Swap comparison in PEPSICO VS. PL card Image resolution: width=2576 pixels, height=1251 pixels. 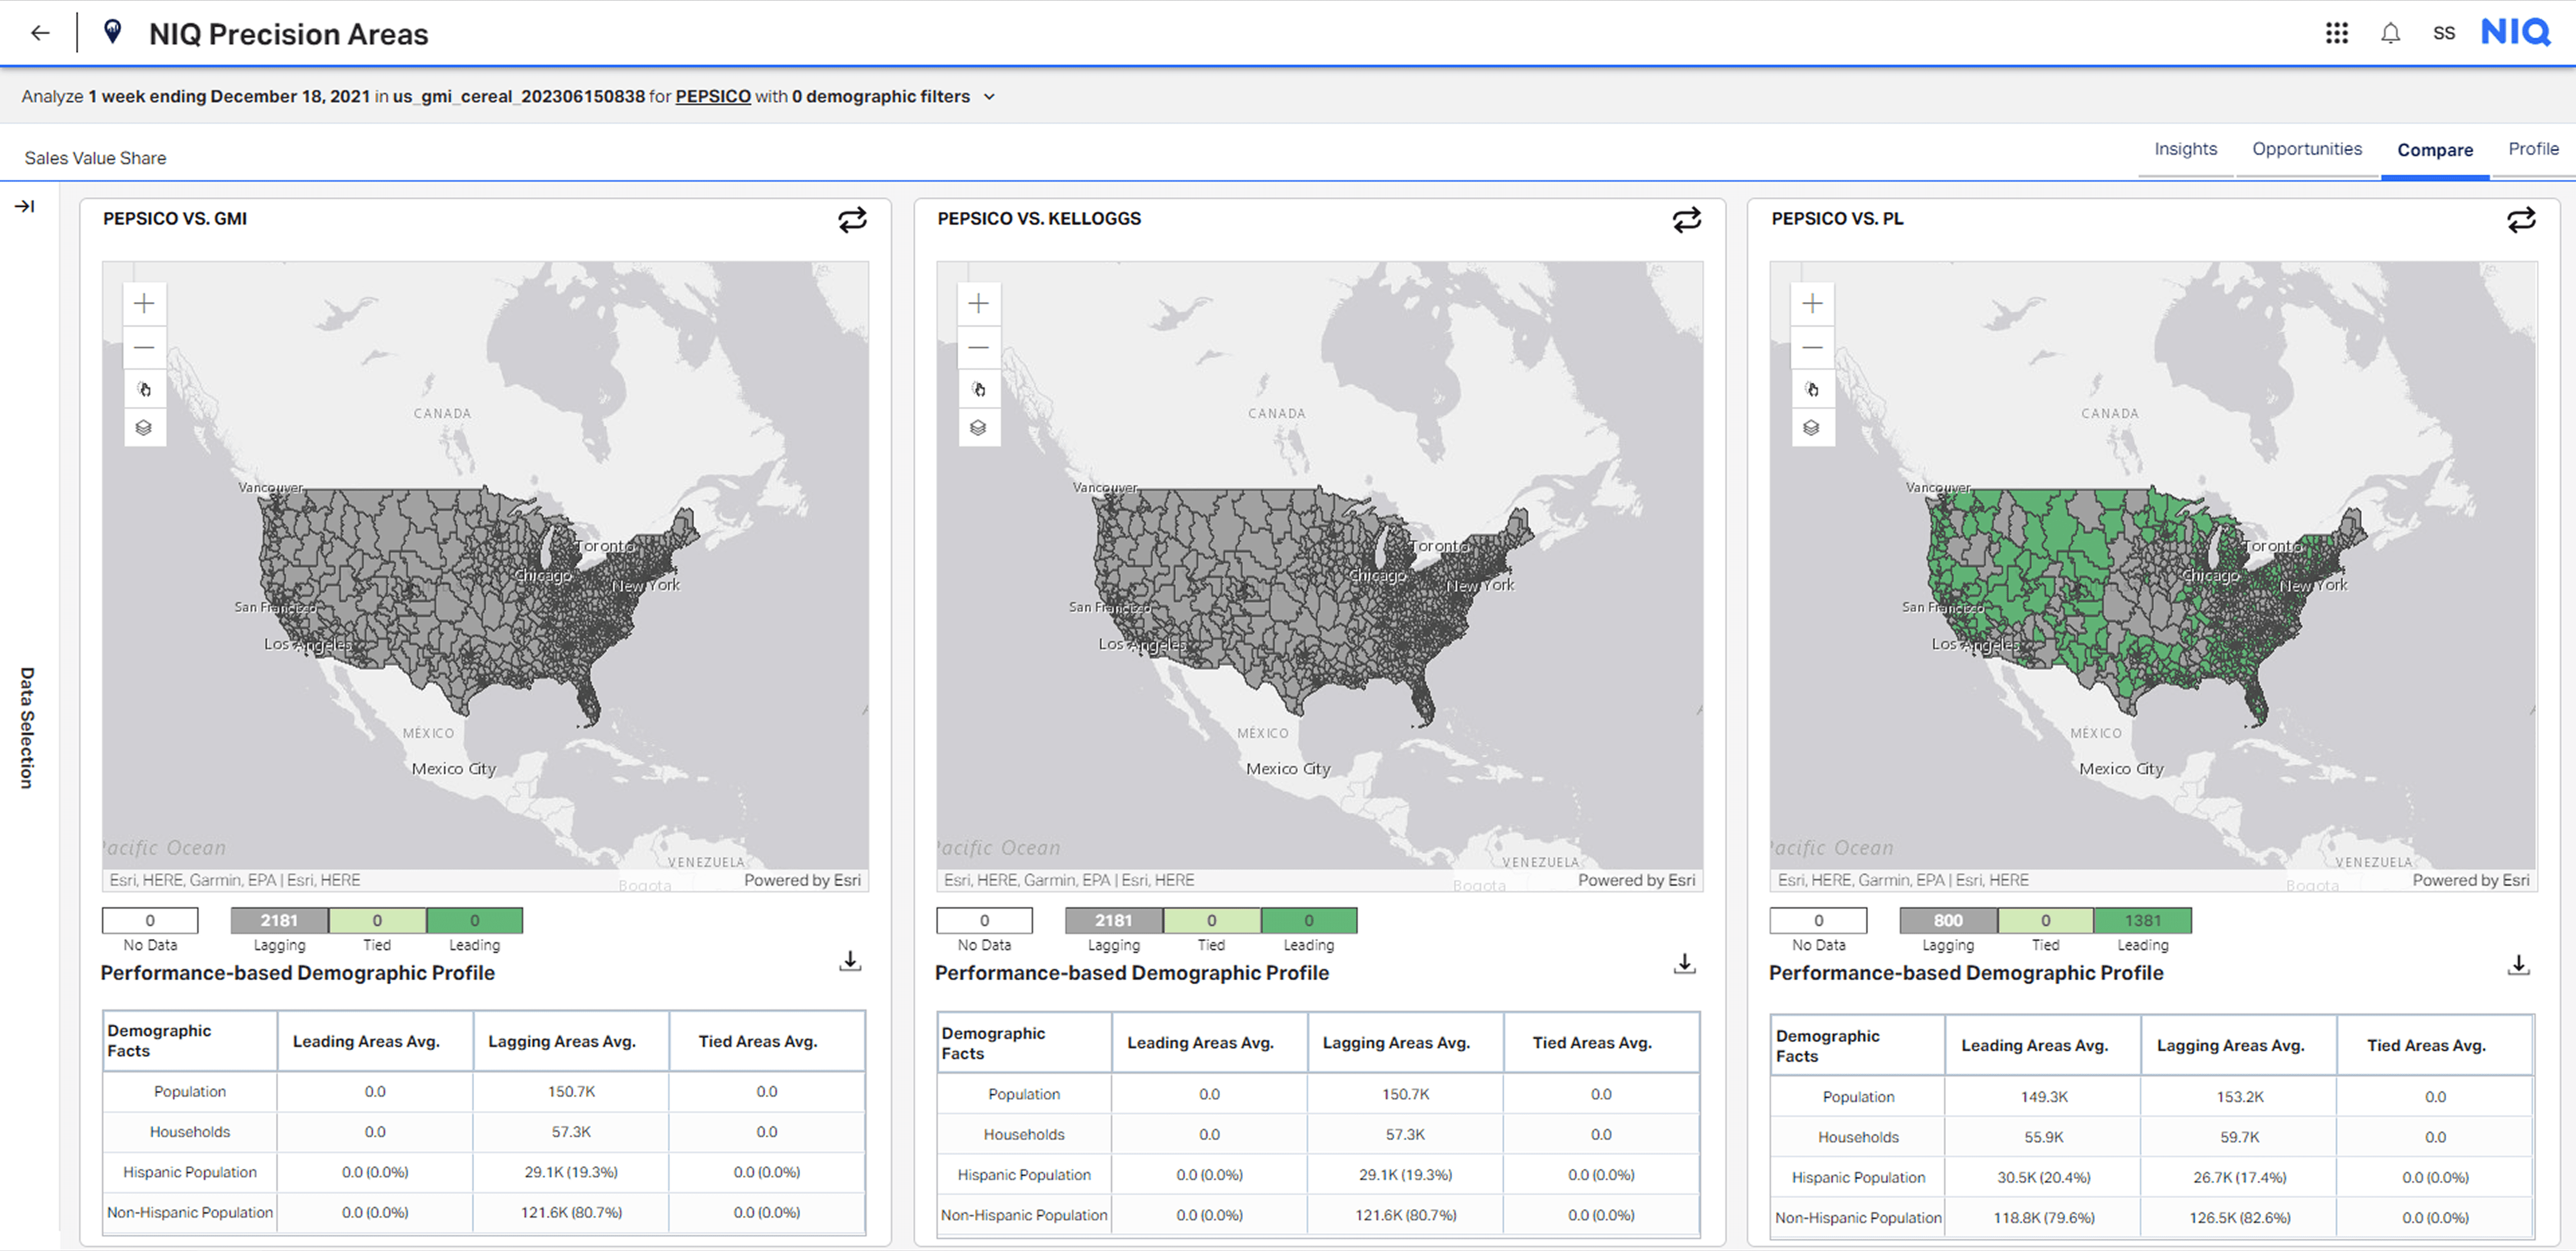click(2521, 219)
